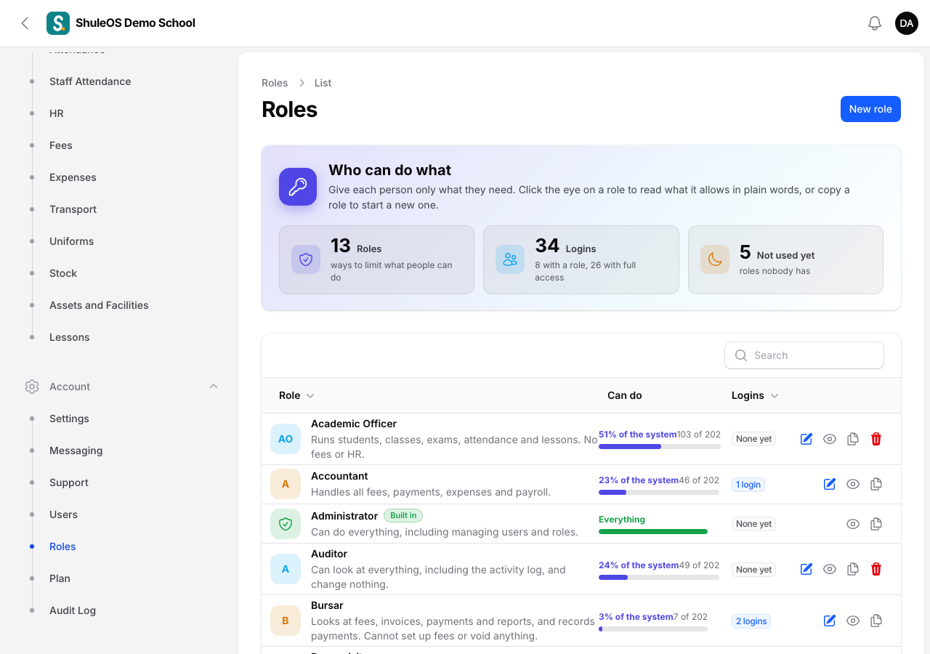Copy the Accountant role

pos(876,484)
